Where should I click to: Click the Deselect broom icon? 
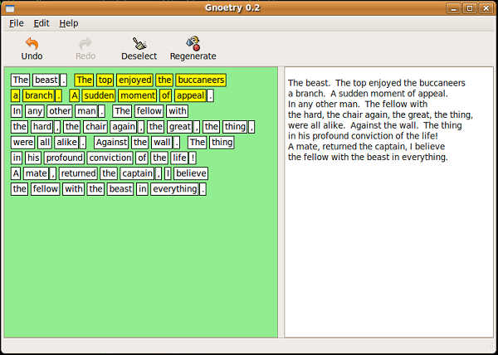(139, 43)
